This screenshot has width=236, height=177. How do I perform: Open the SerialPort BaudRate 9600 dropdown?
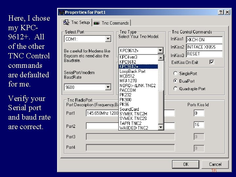108,87
